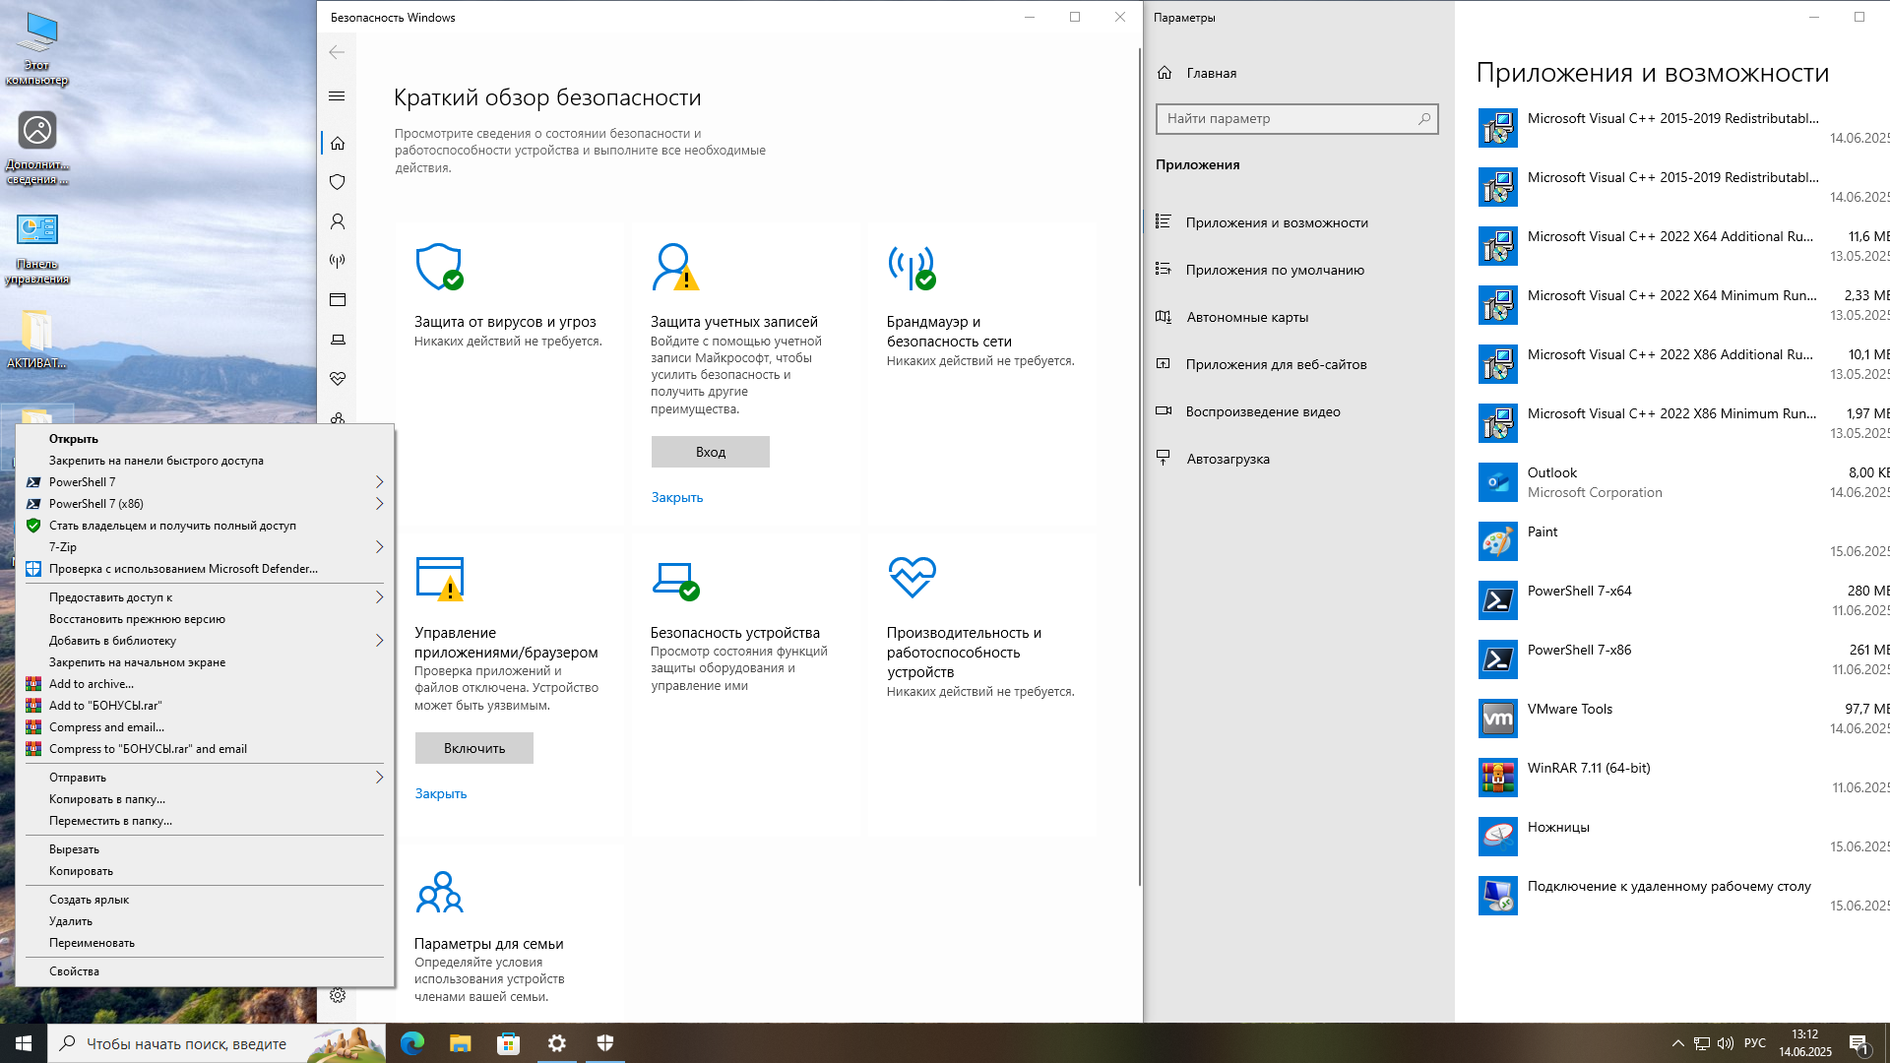1890x1063 pixels.
Task: Click the taskbar search box
Action: [217, 1043]
